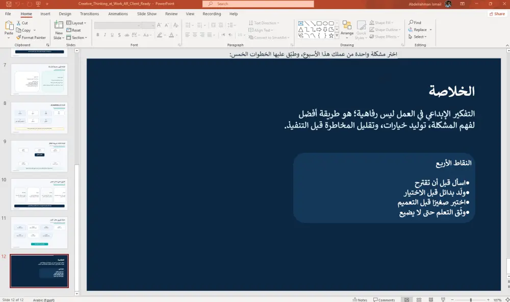
Task: Open the Select dropdown in Editing
Action: [x=417, y=37]
